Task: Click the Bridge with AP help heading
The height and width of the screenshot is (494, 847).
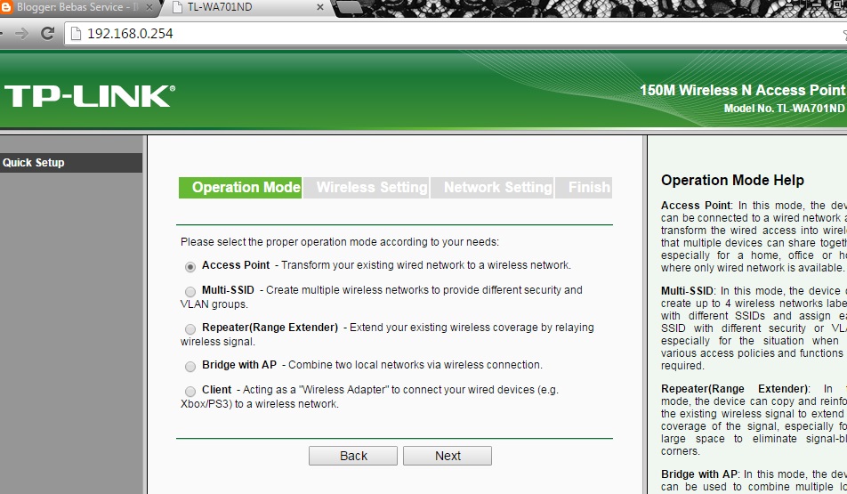Action: pyautogui.click(x=699, y=474)
